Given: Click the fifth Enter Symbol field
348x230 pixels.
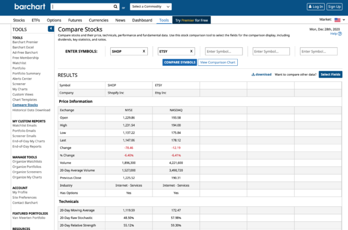Looking at the screenshot, I should point(318,51).
